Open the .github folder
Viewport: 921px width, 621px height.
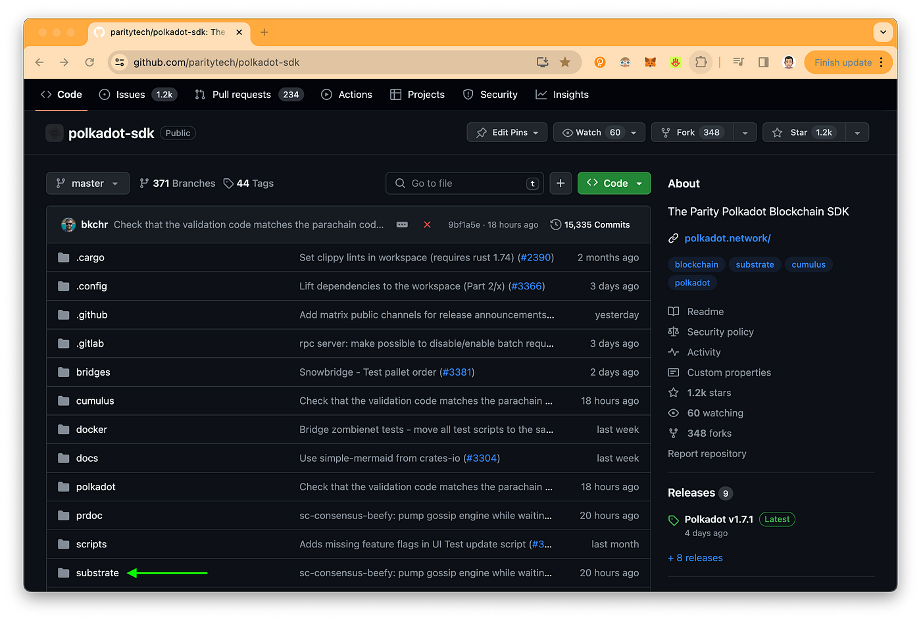(x=91, y=315)
